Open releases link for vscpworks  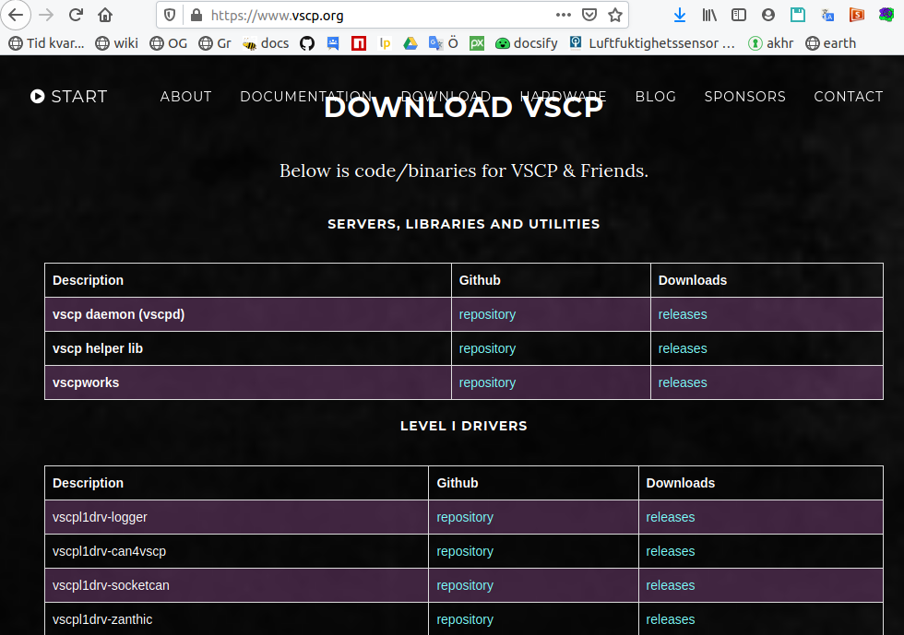click(683, 382)
